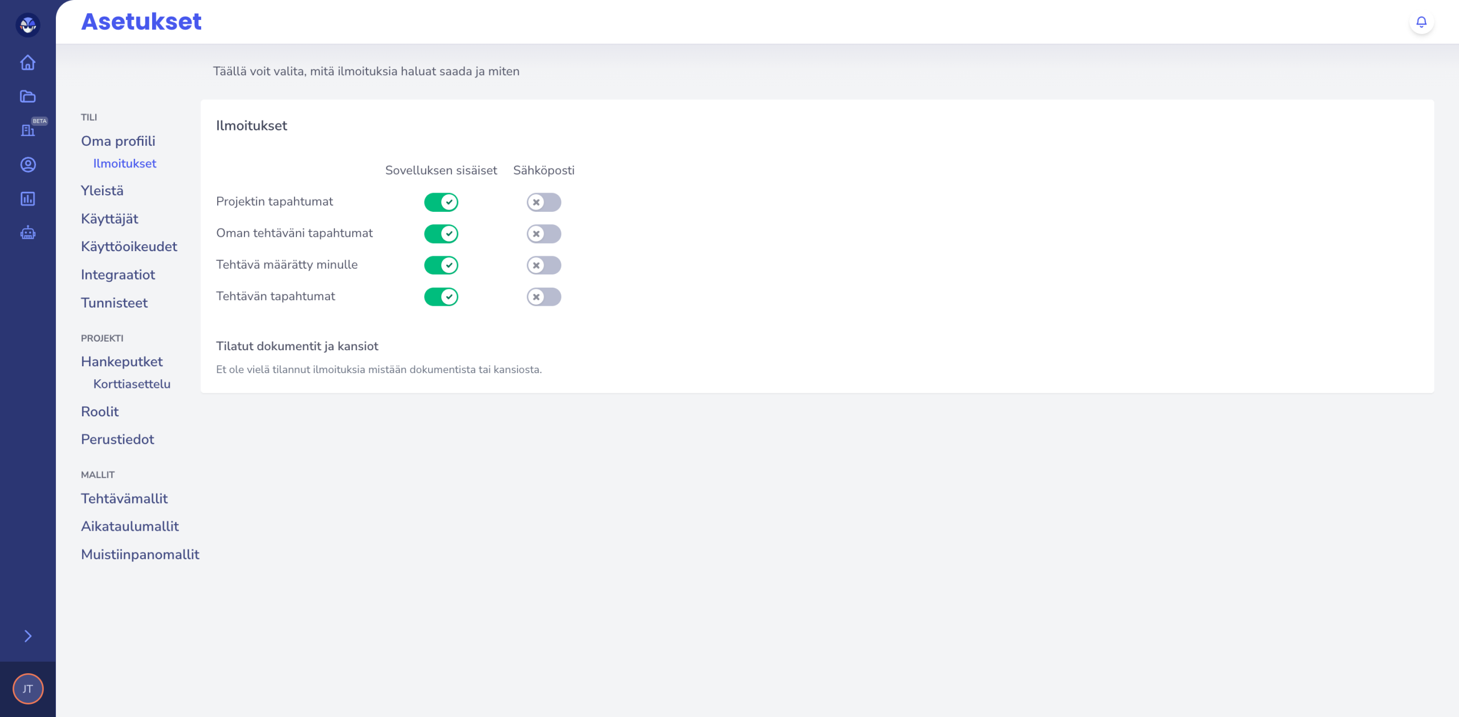Viewport: 1459px width, 717px height.
Task: Open Hankeputket settings section
Action: tap(122, 362)
